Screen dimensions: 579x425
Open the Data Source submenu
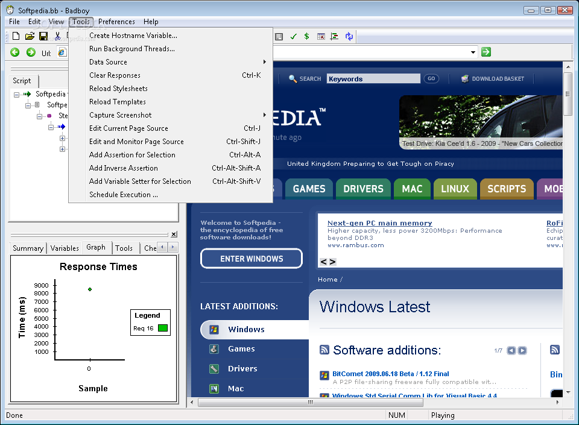click(x=171, y=62)
